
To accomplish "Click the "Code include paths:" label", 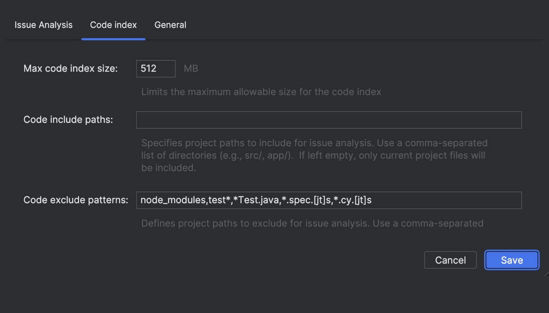I will tap(68, 120).
